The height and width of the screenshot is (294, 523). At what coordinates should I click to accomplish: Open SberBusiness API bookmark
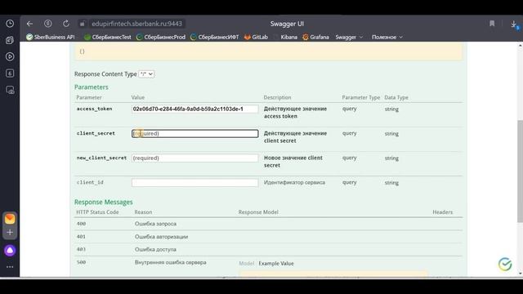[51, 37]
